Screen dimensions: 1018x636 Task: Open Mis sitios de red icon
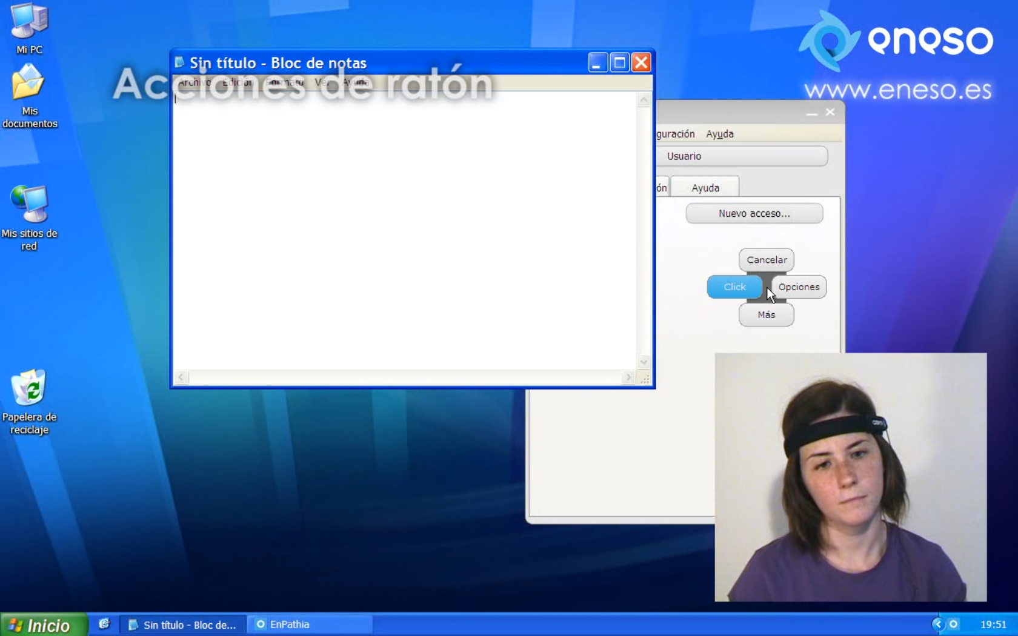point(29,218)
